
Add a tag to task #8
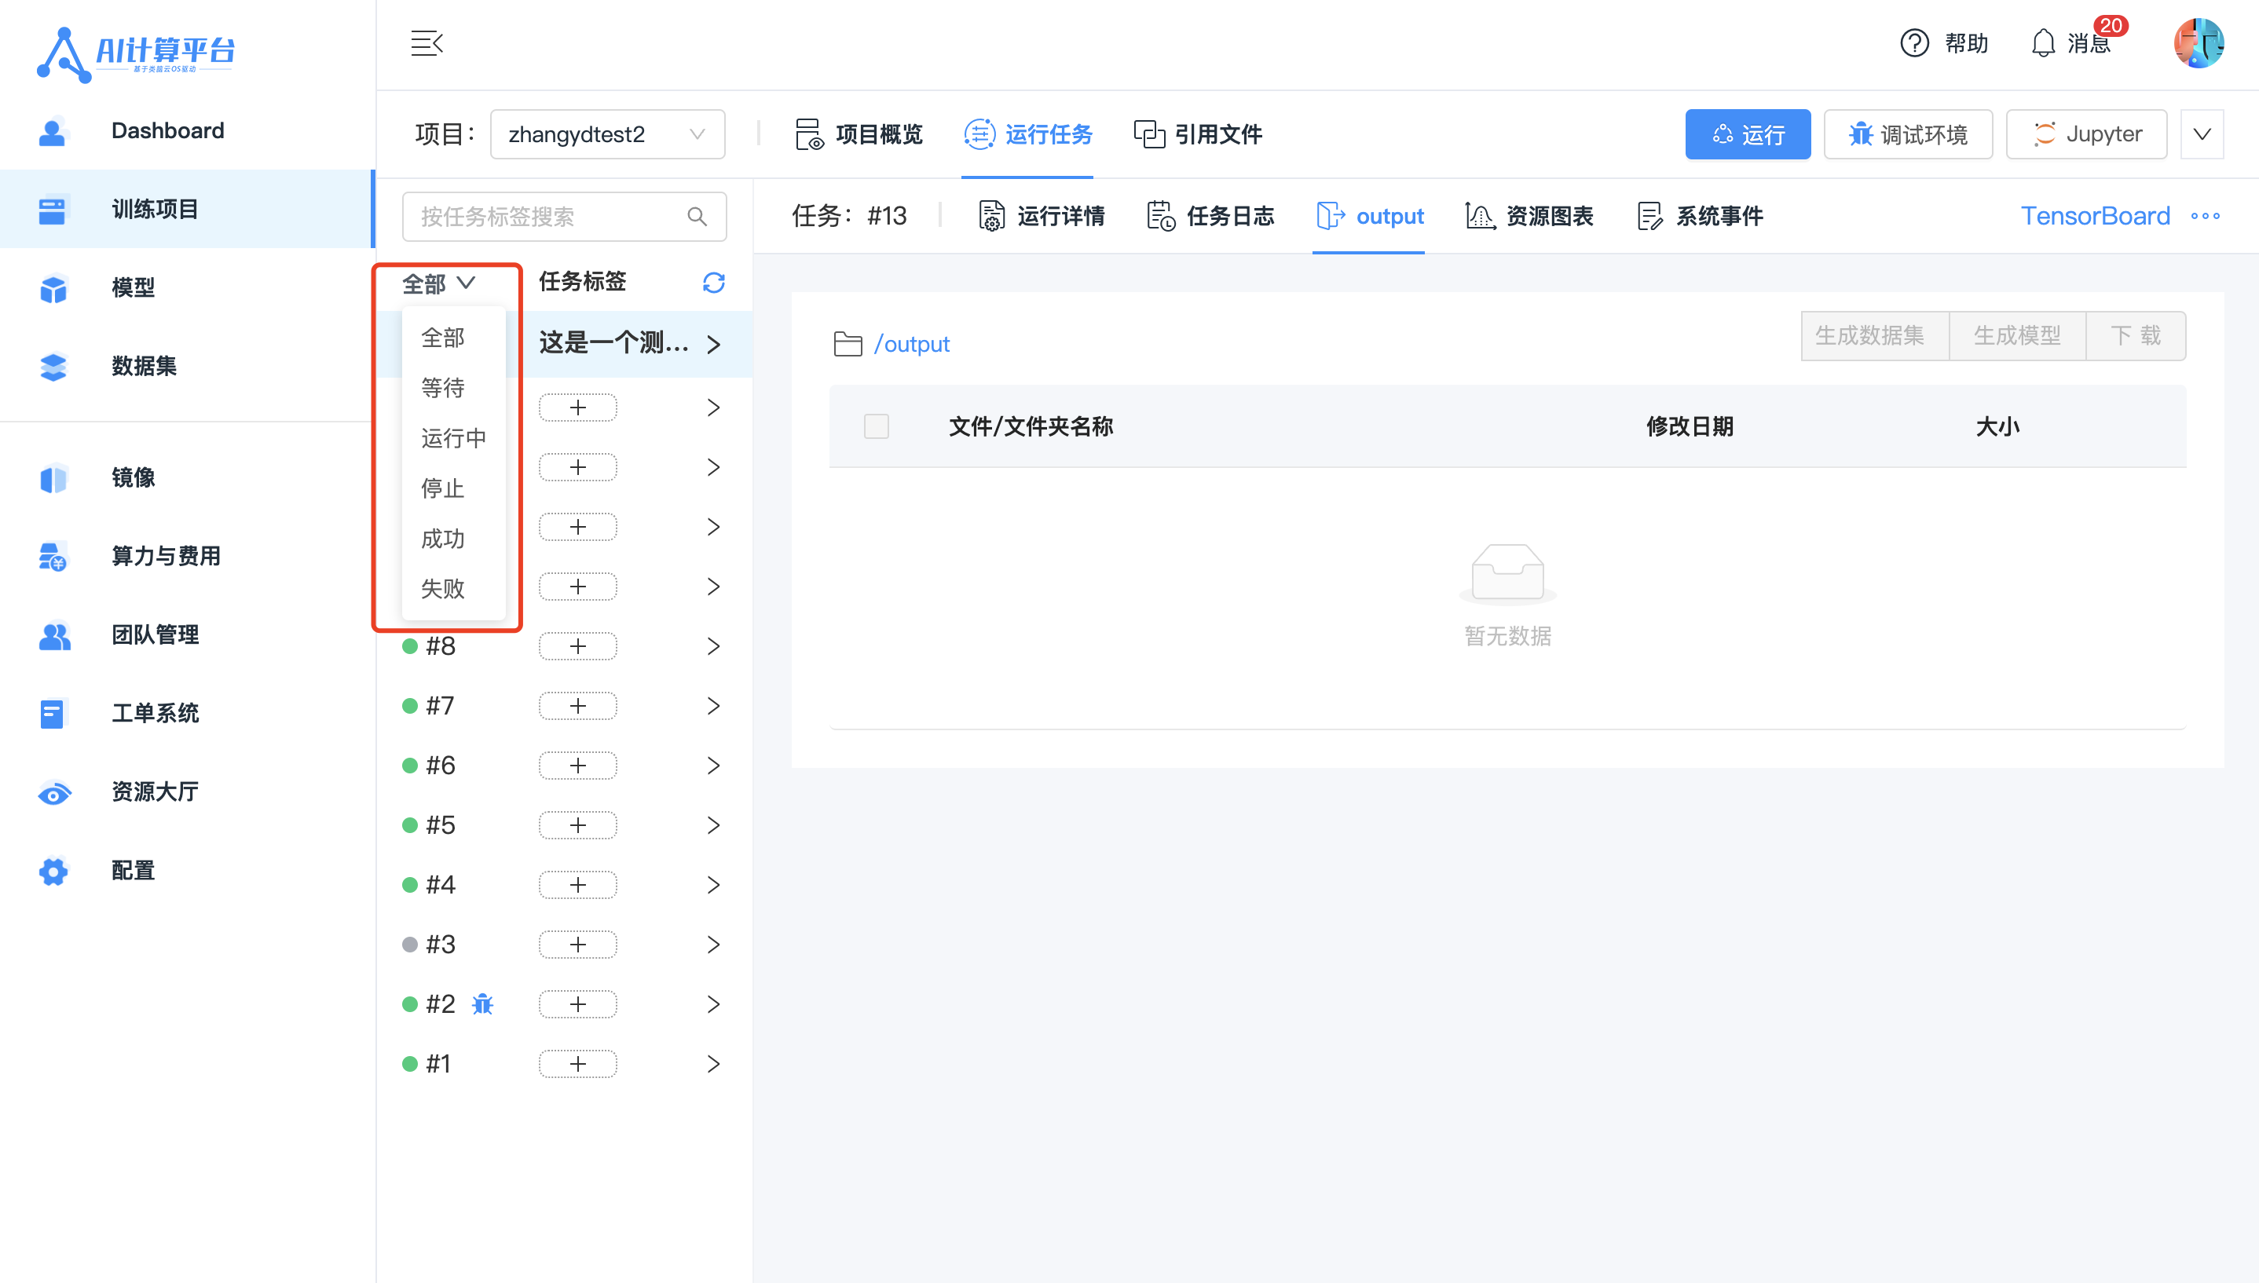point(577,646)
